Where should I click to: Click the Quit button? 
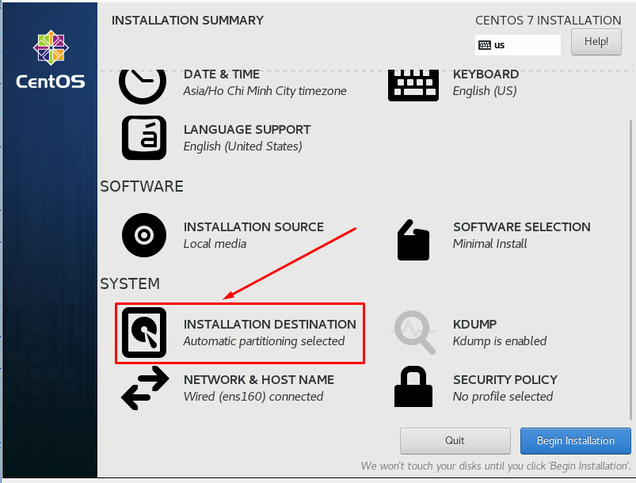click(x=455, y=441)
